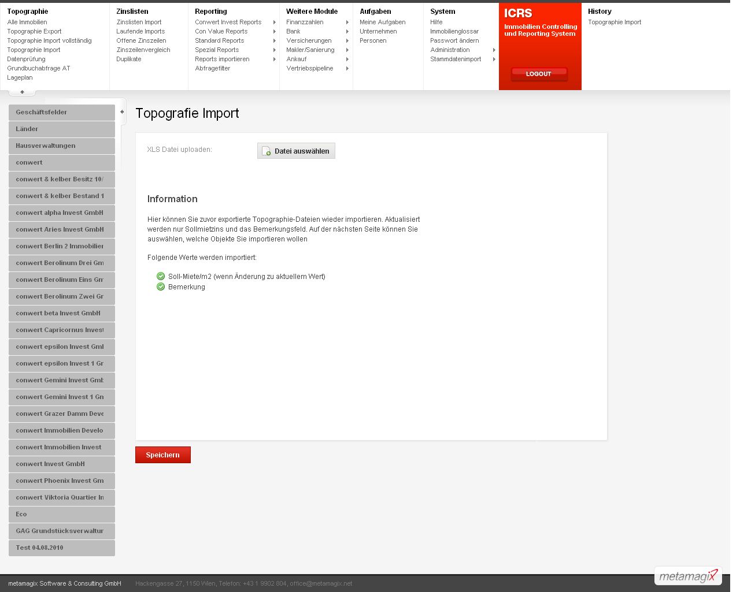Expand the Makler/Sanierung submenu arrow

point(347,50)
